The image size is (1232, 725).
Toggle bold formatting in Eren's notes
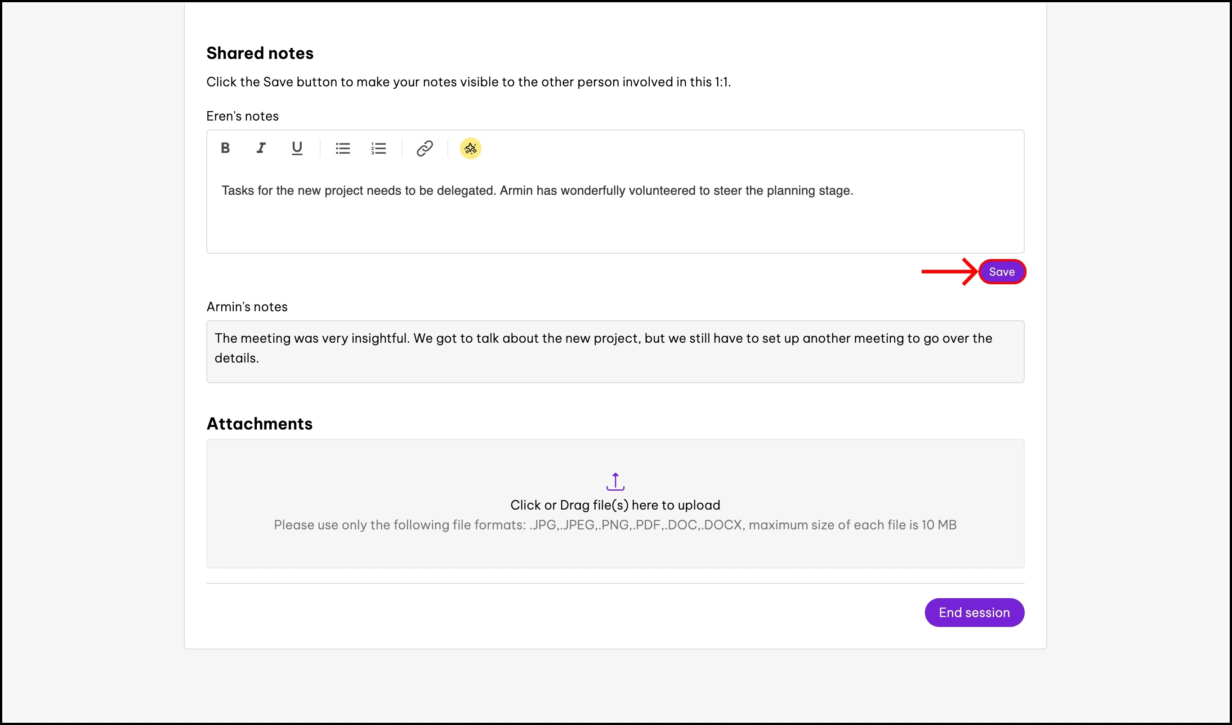225,148
